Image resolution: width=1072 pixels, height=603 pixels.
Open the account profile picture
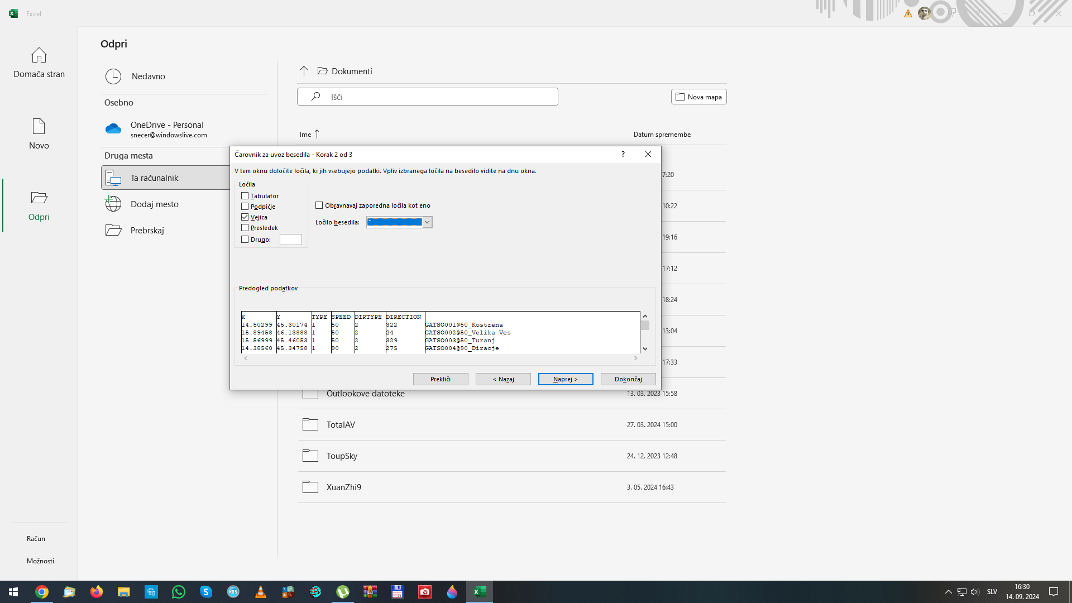click(924, 13)
